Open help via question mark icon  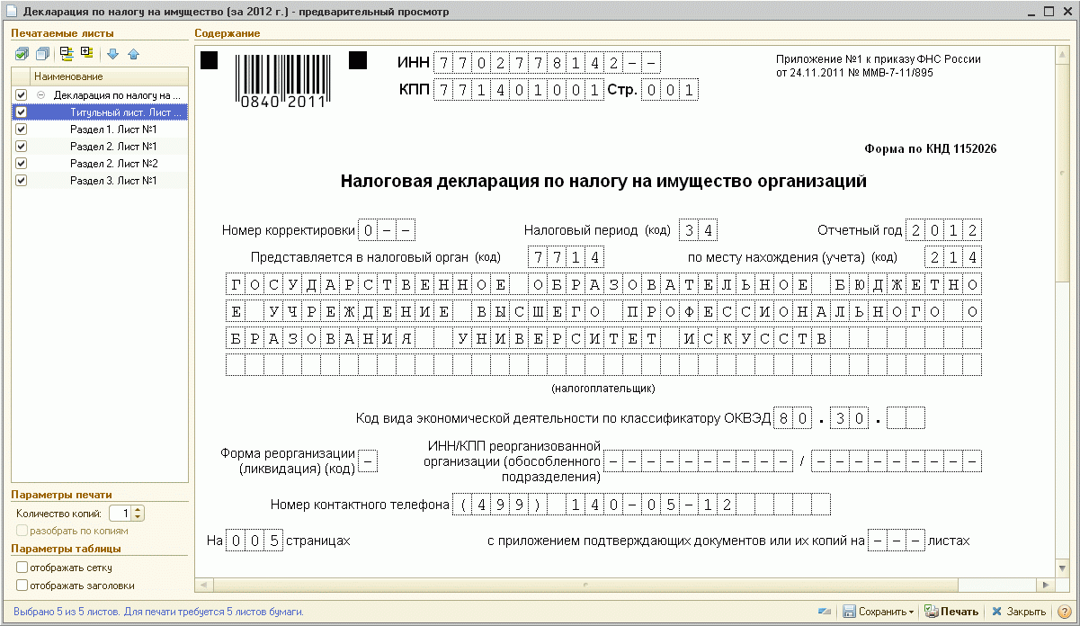pyautogui.click(x=1064, y=612)
